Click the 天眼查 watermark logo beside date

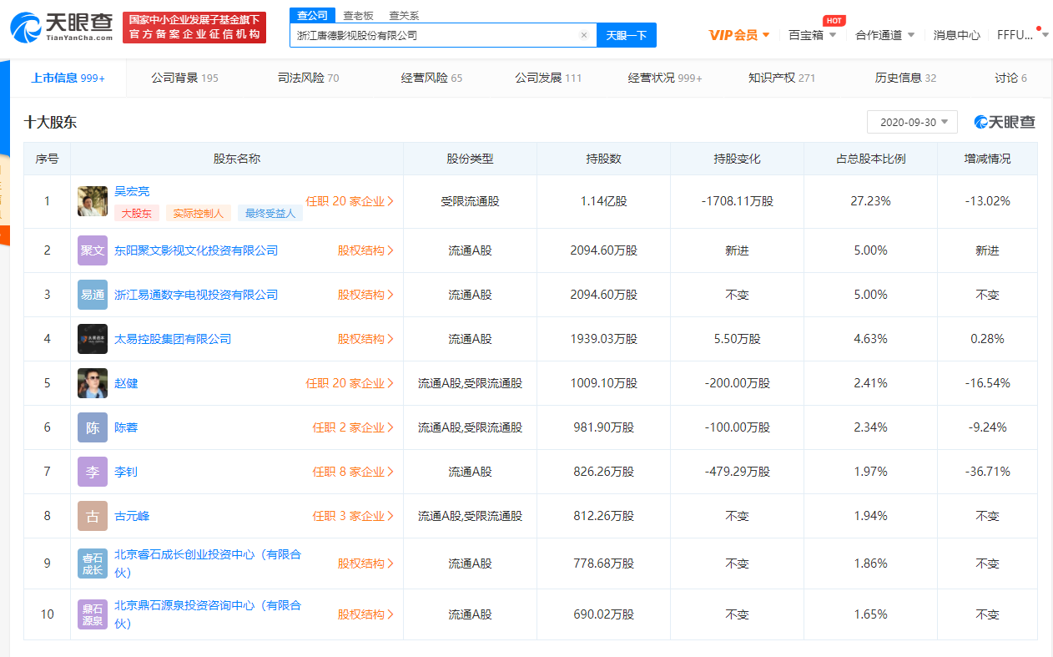click(1005, 122)
